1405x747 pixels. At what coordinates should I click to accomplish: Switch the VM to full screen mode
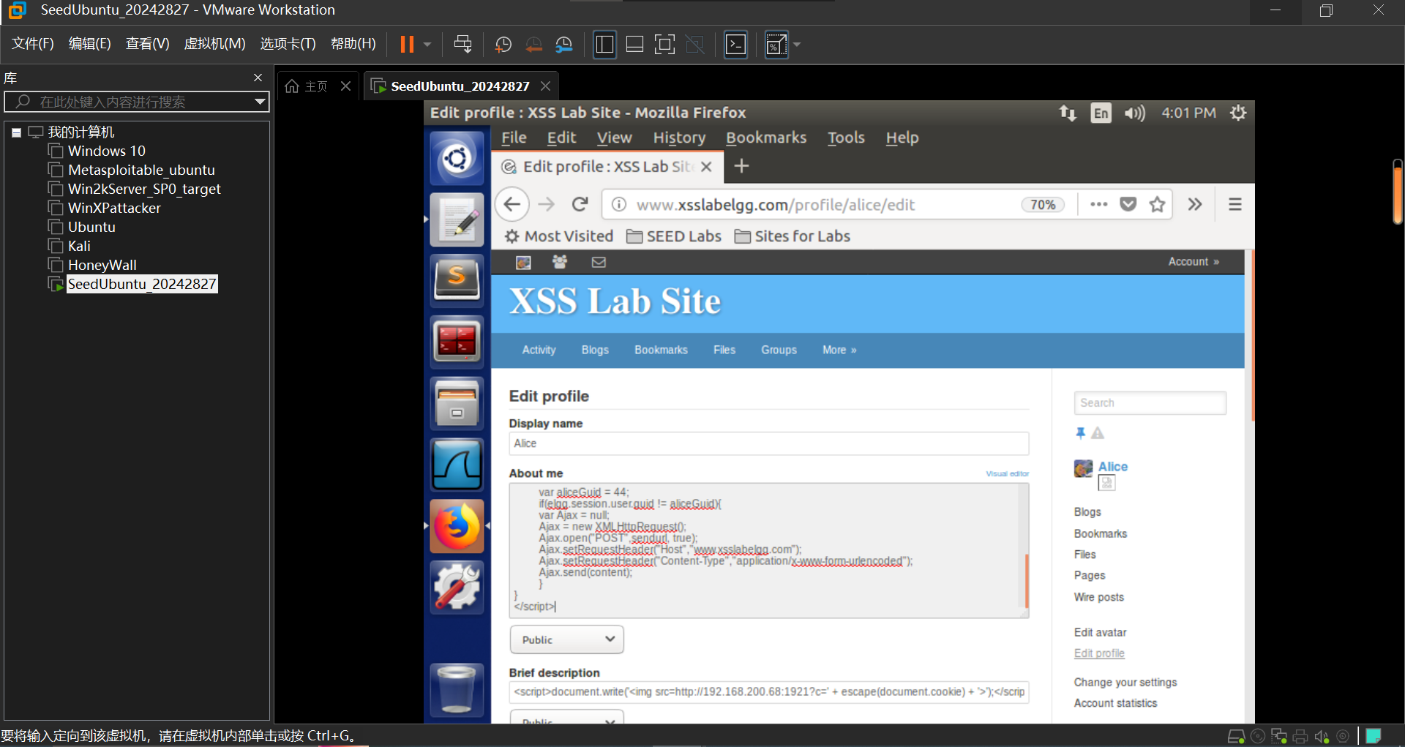[x=664, y=45]
